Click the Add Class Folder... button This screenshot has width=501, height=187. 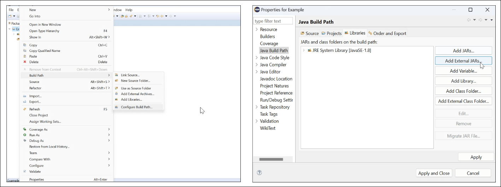pyautogui.click(x=464, y=91)
